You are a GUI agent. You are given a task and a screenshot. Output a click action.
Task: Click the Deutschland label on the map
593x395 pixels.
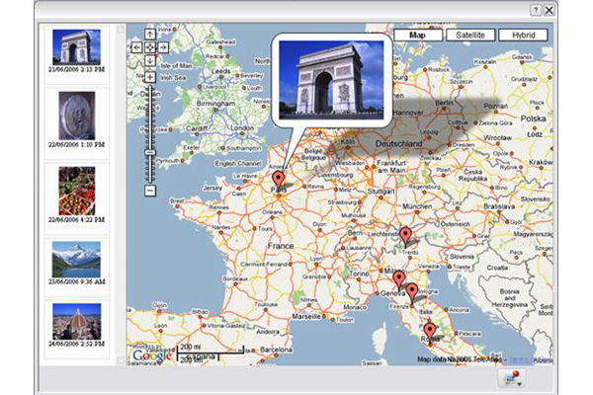(x=398, y=143)
